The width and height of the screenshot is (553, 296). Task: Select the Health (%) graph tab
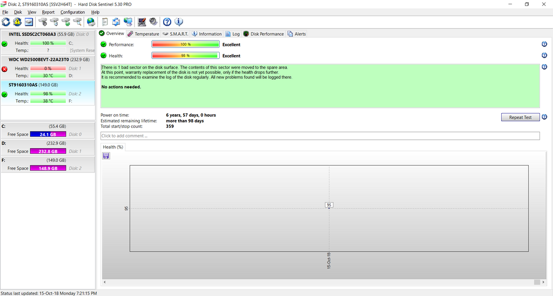coord(113,147)
